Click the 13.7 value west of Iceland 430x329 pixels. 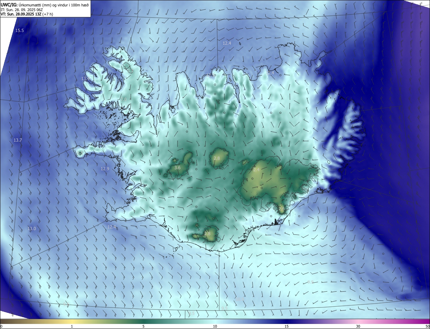click(x=18, y=140)
